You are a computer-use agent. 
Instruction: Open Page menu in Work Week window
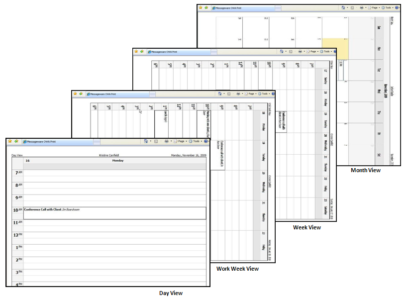coord(251,94)
